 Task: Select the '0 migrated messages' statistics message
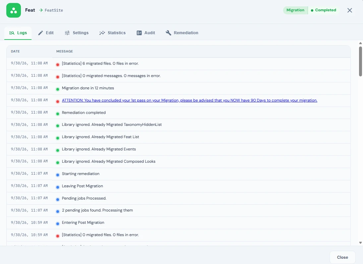(x=111, y=76)
